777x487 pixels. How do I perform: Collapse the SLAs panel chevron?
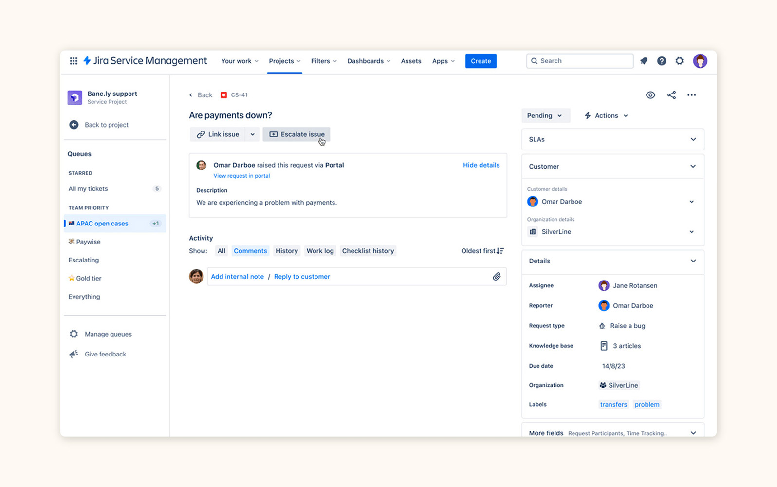pos(693,139)
